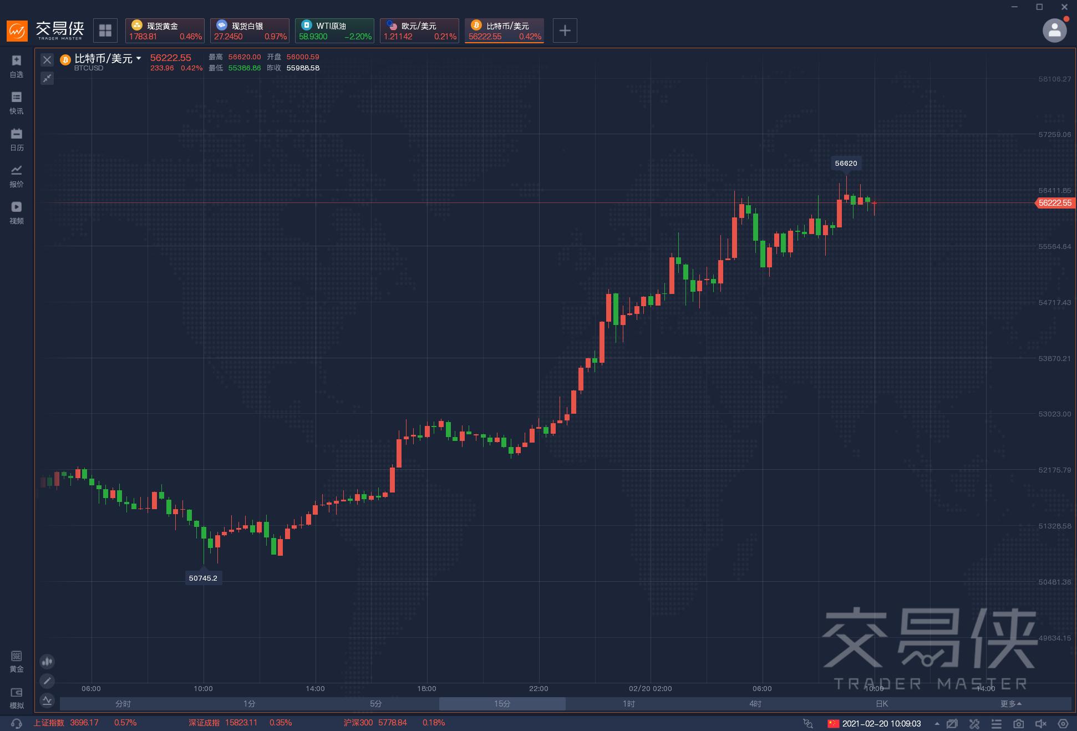Select the 日K timeframe
The width and height of the screenshot is (1077, 731).
882,704
